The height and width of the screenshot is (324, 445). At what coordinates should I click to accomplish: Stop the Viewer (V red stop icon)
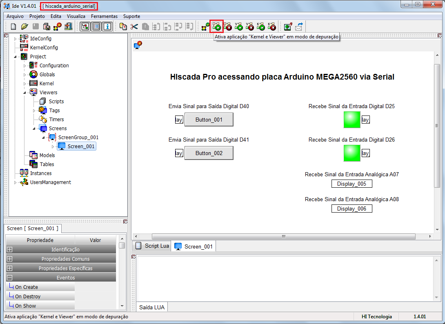(x=250, y=27)
